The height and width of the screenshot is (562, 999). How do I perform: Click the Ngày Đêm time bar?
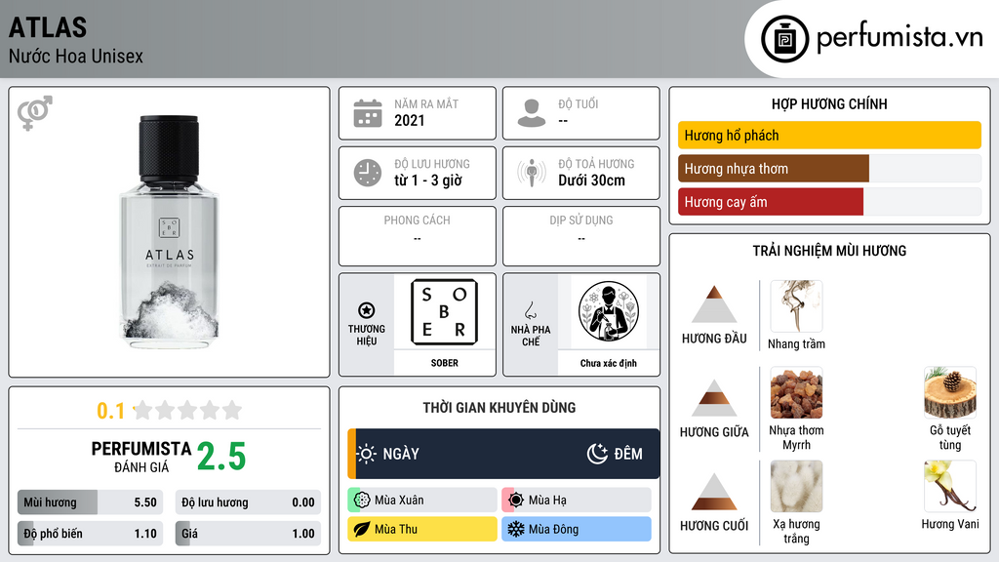click(x=503, y=454)
